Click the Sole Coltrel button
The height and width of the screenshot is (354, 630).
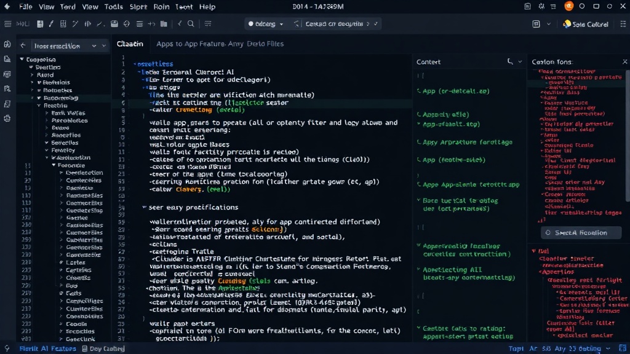pos(586,25)
